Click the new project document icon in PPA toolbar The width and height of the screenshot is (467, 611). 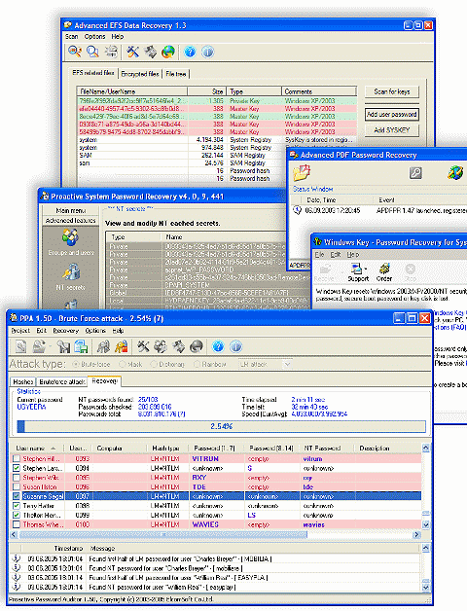click(x=21, y=346)
